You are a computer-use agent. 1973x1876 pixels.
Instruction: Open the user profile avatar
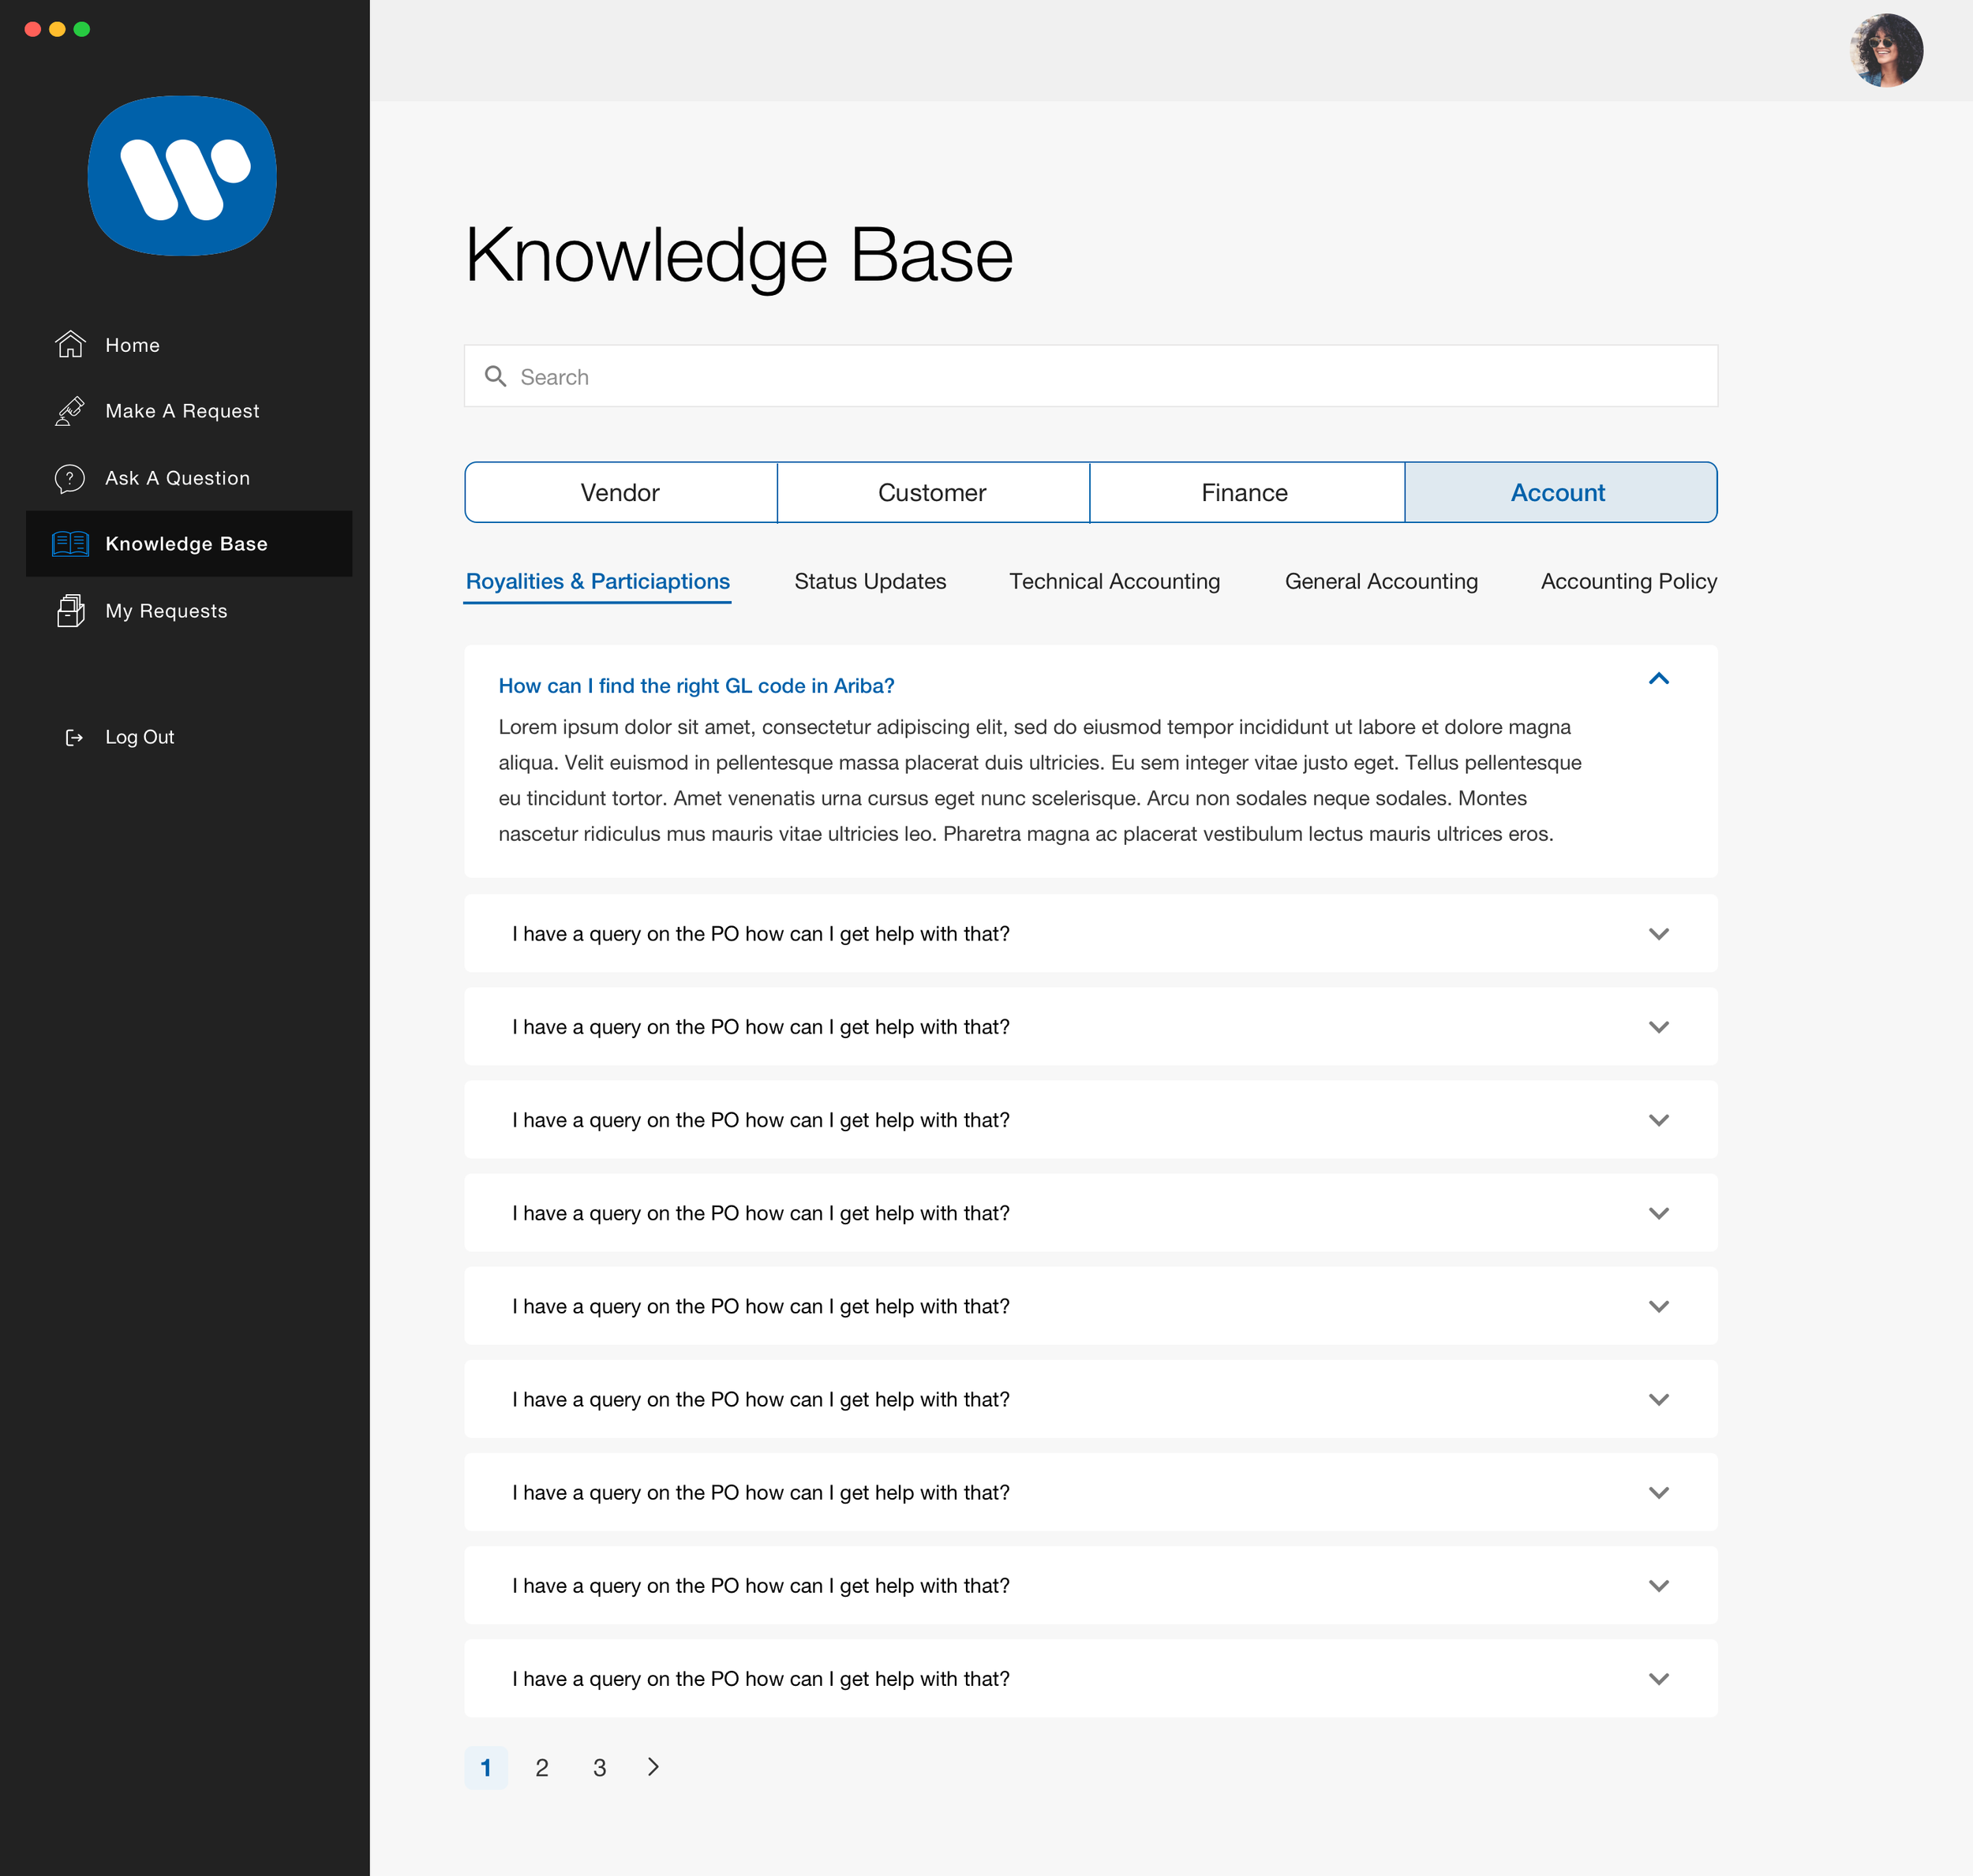tap(1885, 50)
